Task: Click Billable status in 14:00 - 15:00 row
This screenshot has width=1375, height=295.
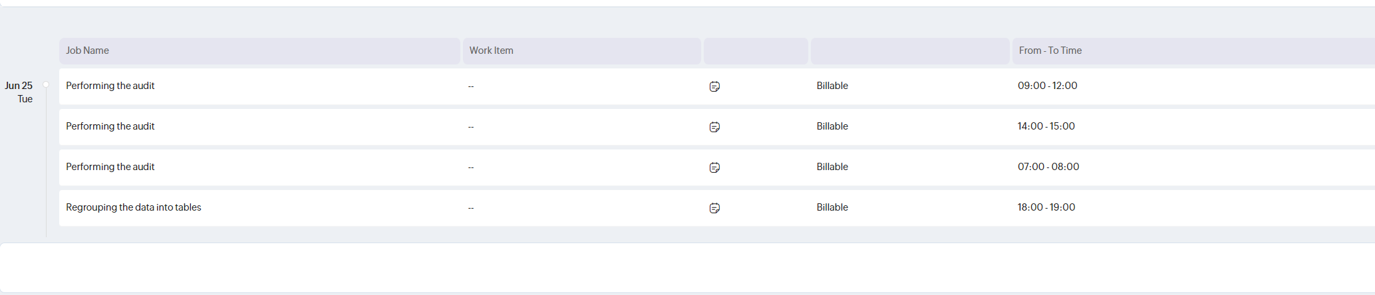Action: [832, 126]
